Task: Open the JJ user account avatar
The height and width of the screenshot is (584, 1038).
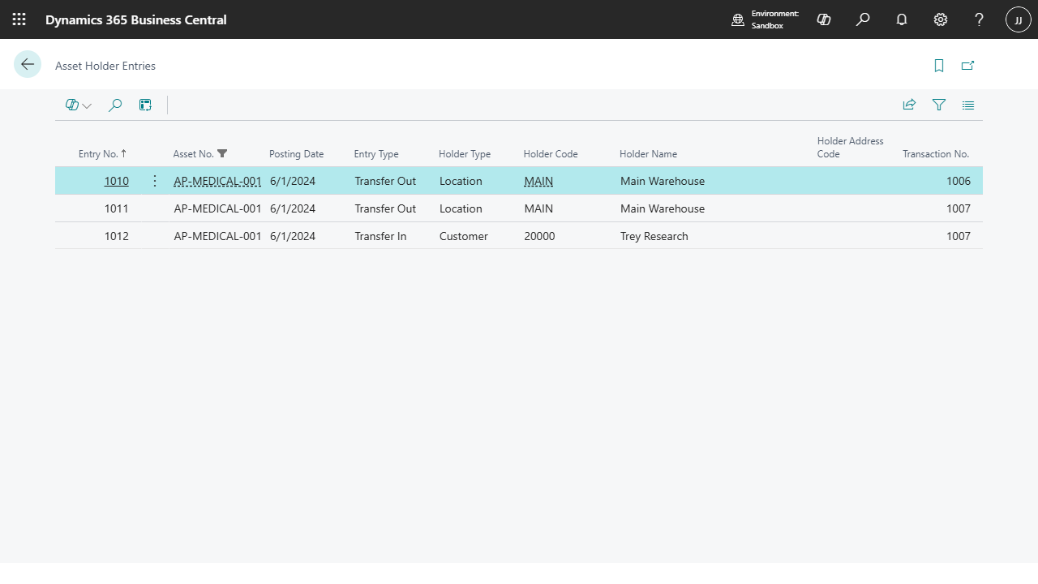Action: coord(1019,19)
